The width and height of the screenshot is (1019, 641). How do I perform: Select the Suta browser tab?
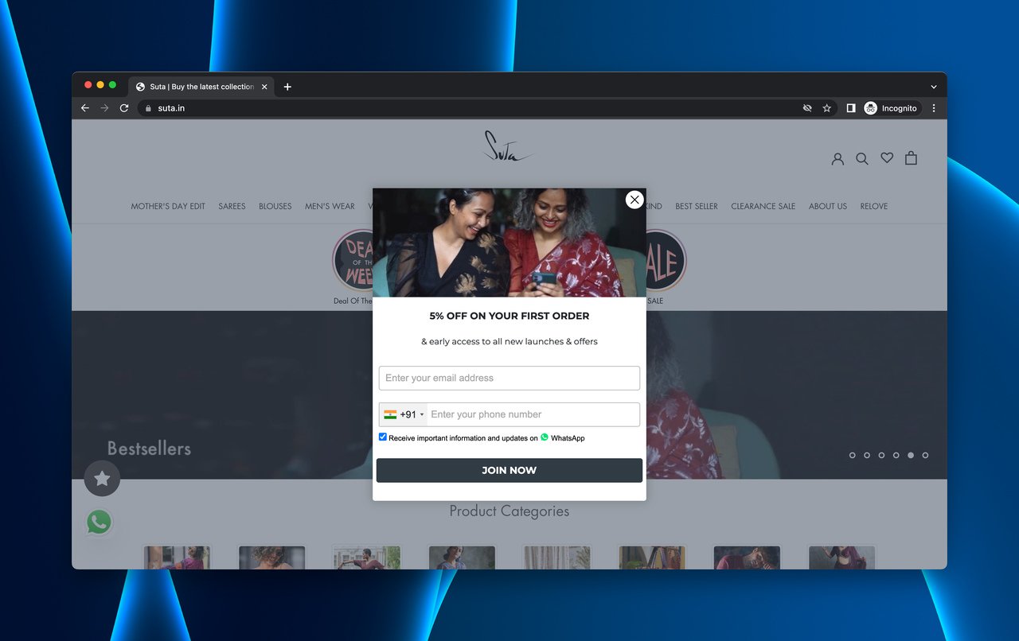coord(201,87)
